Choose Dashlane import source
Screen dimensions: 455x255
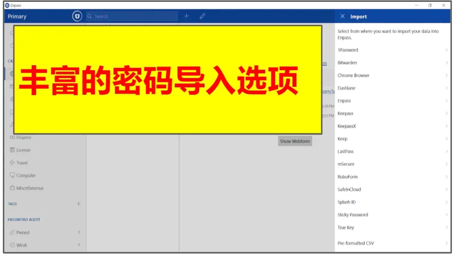coord(393,88)
